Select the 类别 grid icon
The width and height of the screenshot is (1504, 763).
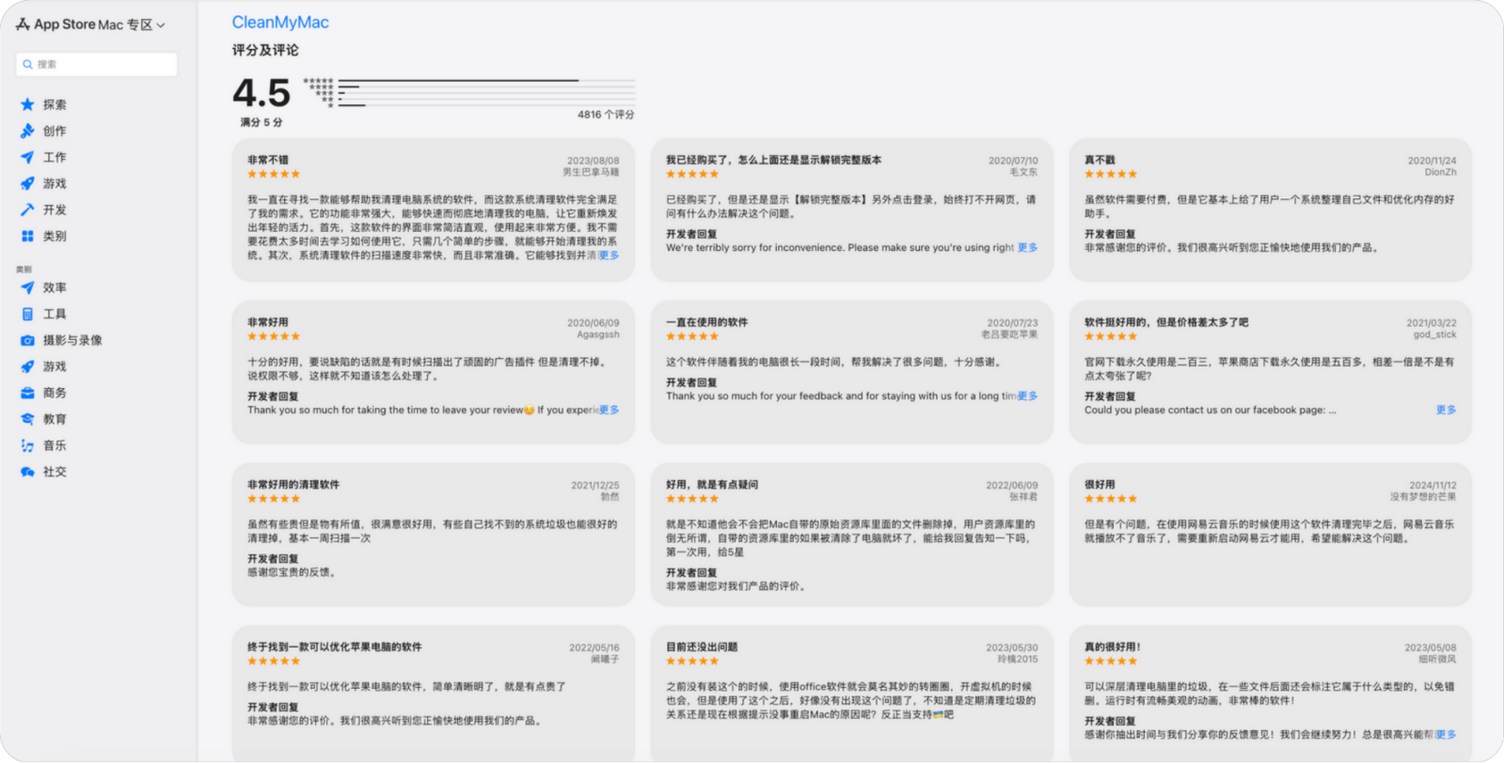pyautogui.click(x=27, y=236)
